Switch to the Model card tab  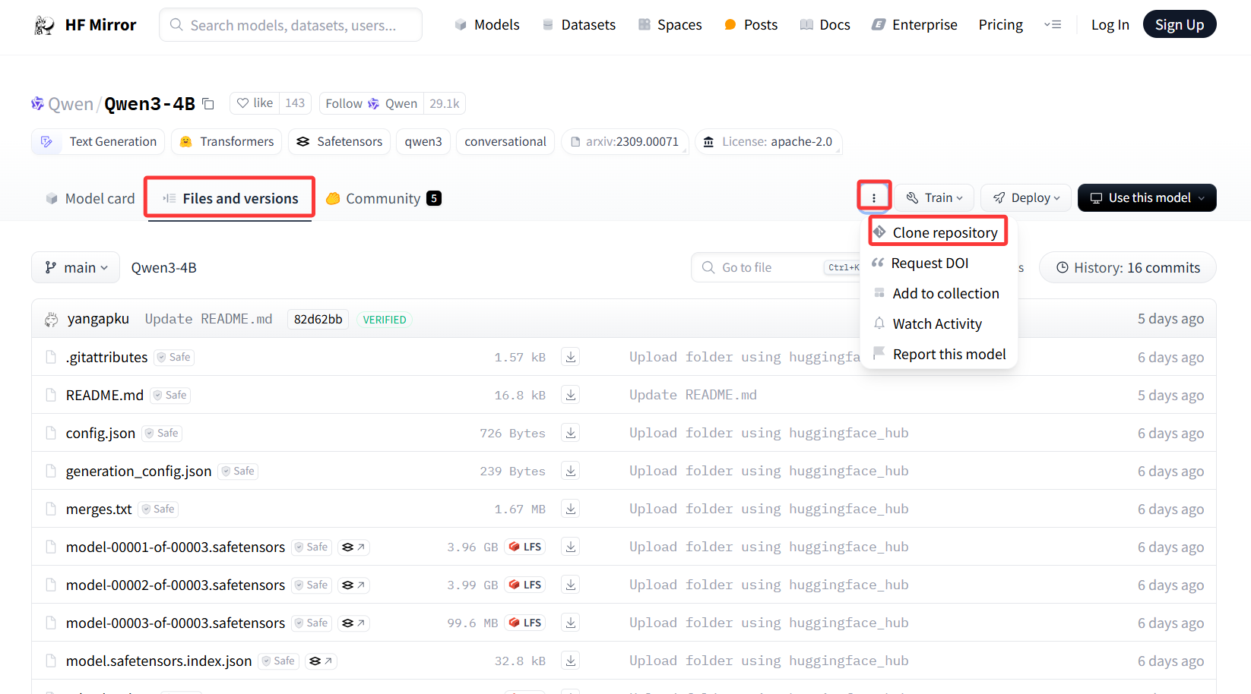[90, 198]
